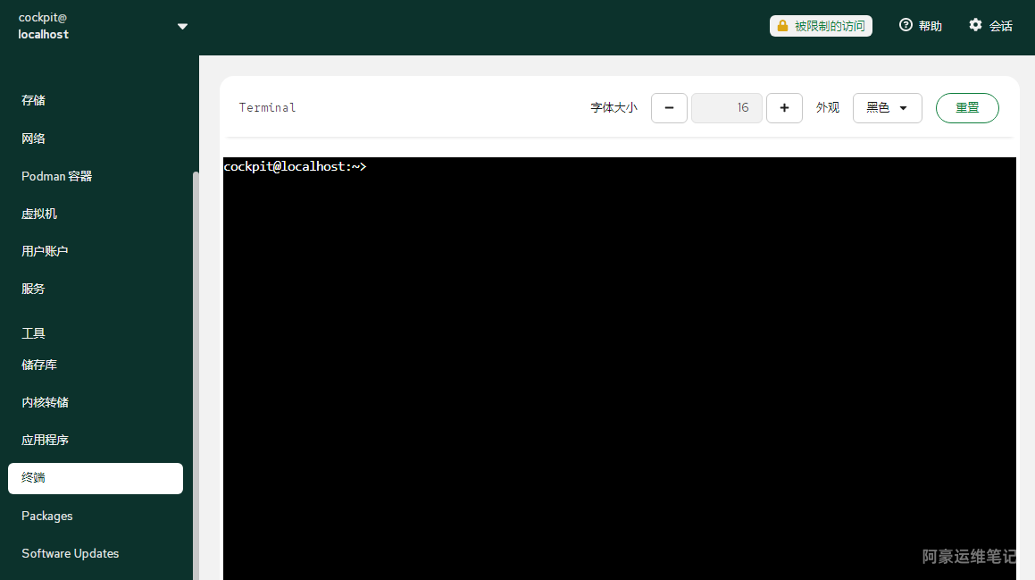The height and width of the screenshot is (580, 1035).
Task: Open Podman 容器 section
Action: tap(57, 176)
